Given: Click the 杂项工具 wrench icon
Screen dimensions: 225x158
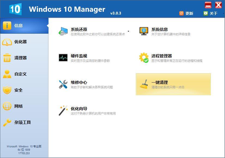Looking at the screenshot, I should point(7,122).
